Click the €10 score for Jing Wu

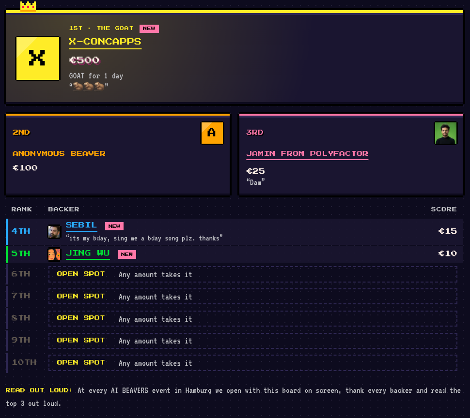point(448,254)
